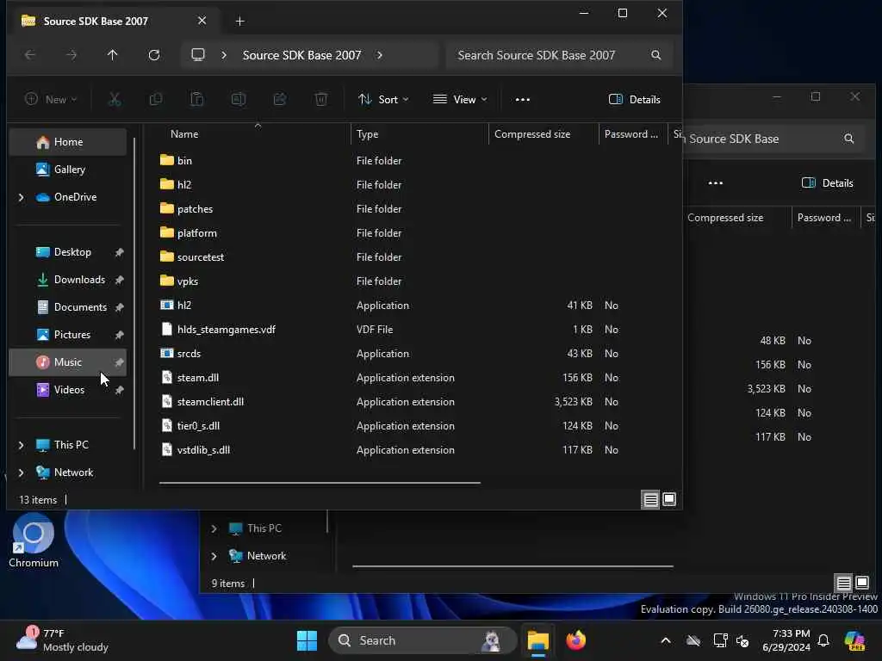The image size is (882, 661).
Task: Click the horizontal scrollbar in file list
Action: [x=320, y=483]
